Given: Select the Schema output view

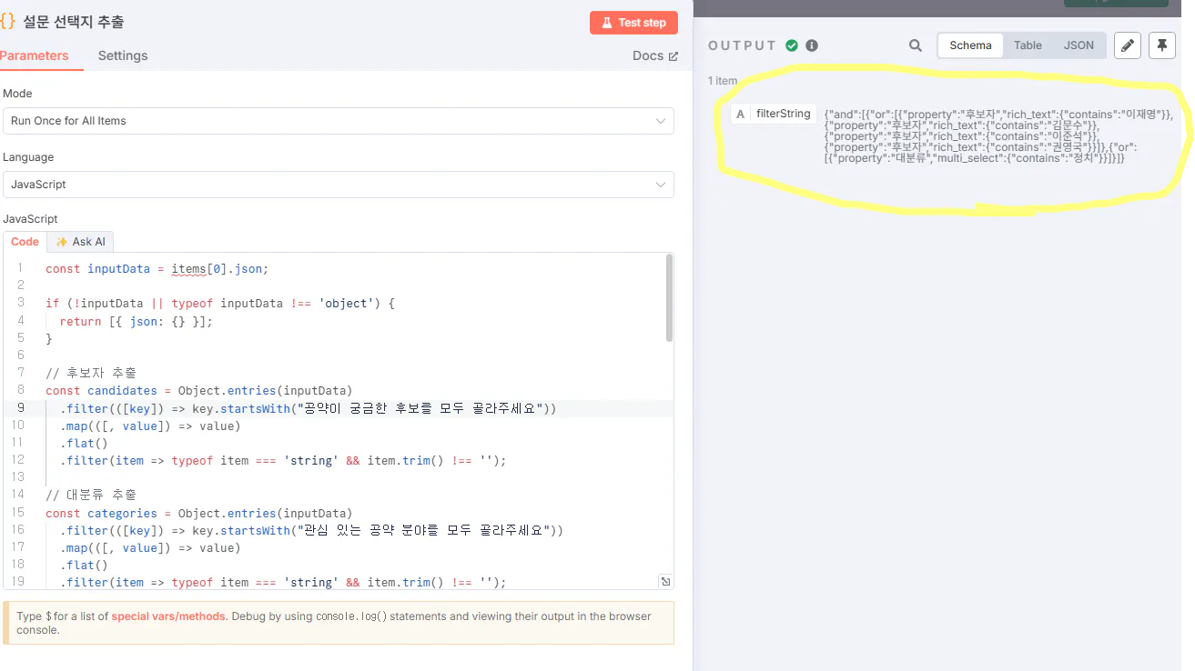Looking at the screenshot, I should (x=969, y=45).
